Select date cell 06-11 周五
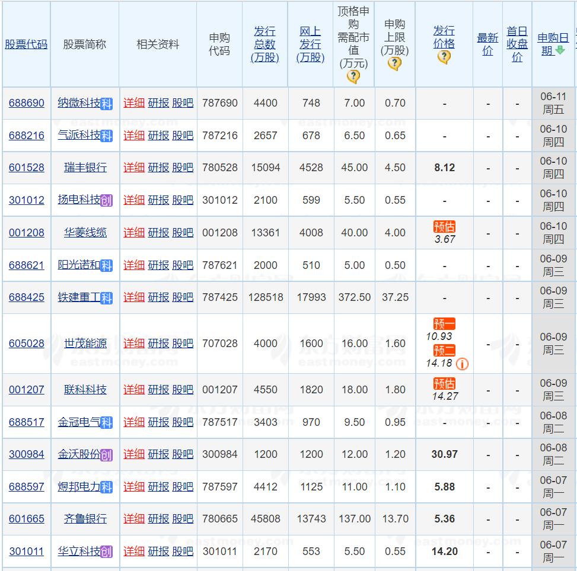 553,103
